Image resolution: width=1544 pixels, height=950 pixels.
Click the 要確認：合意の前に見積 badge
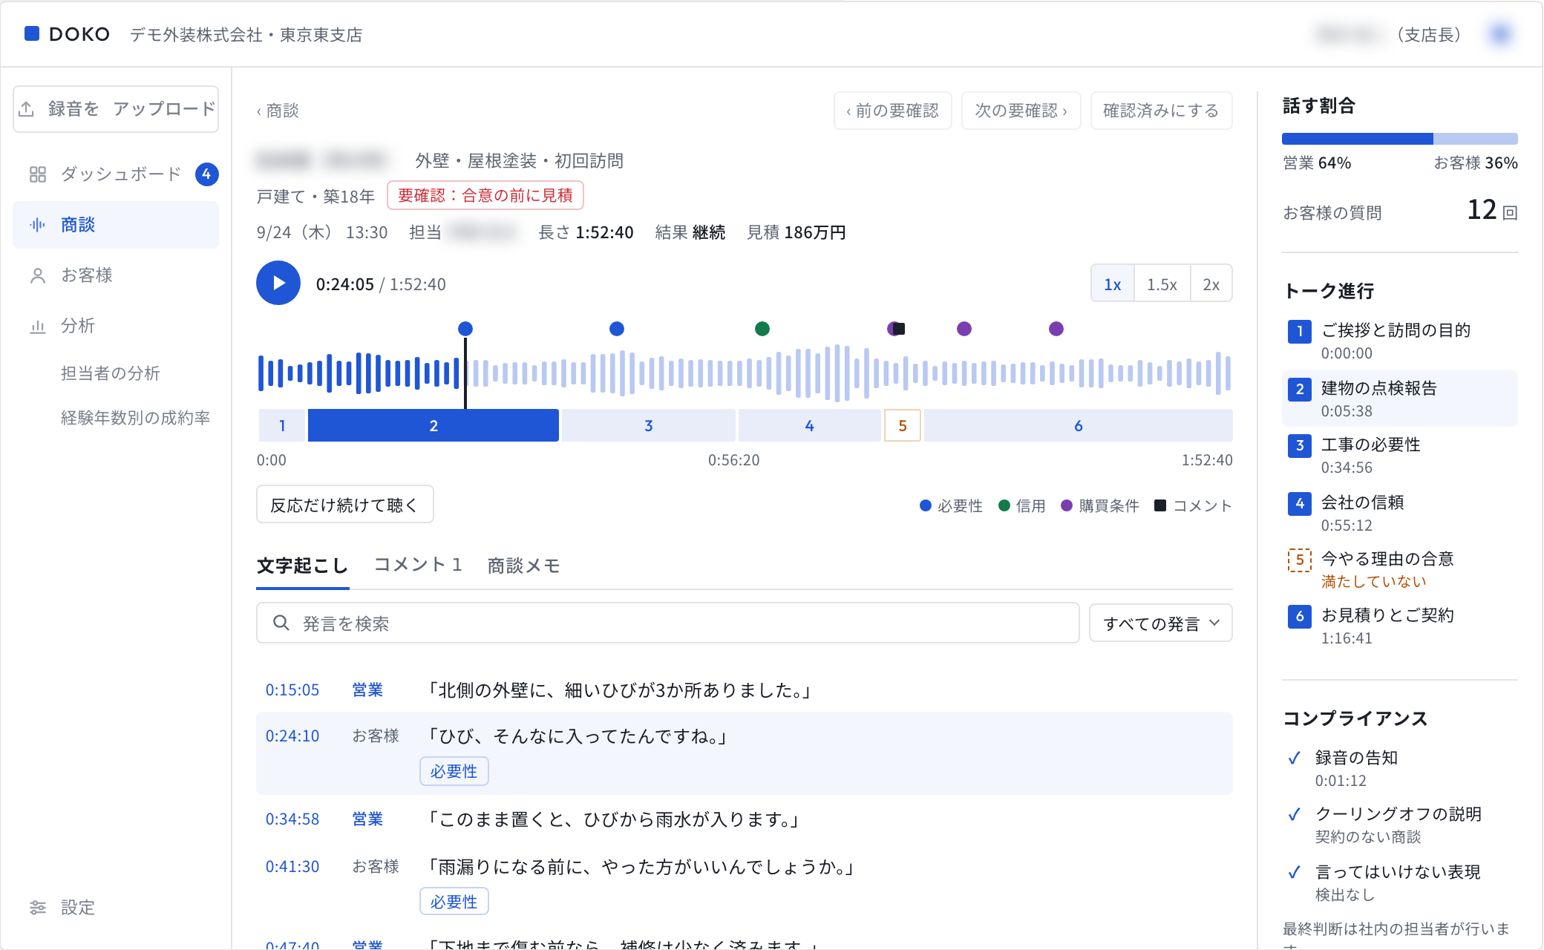pos(485,195)
